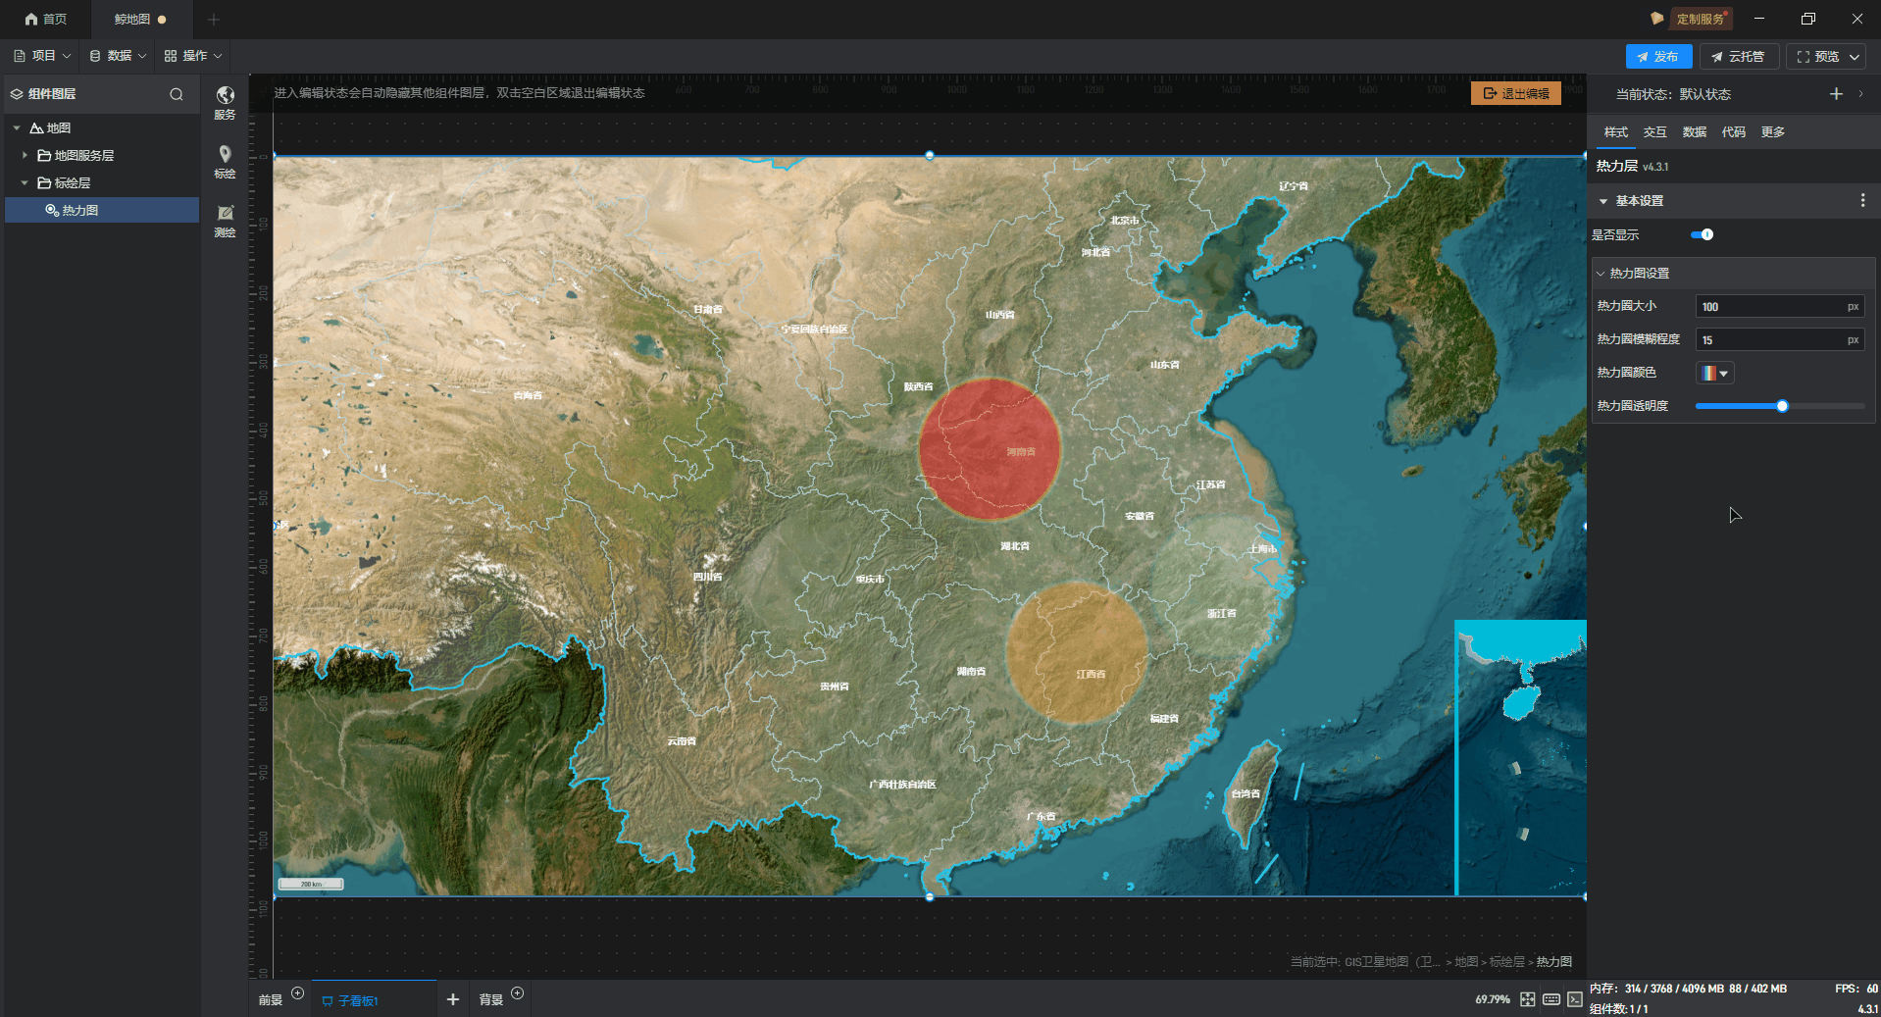Collapse the 热力图设置 section
The image size is (1881, 1017).
(1601, 274)
